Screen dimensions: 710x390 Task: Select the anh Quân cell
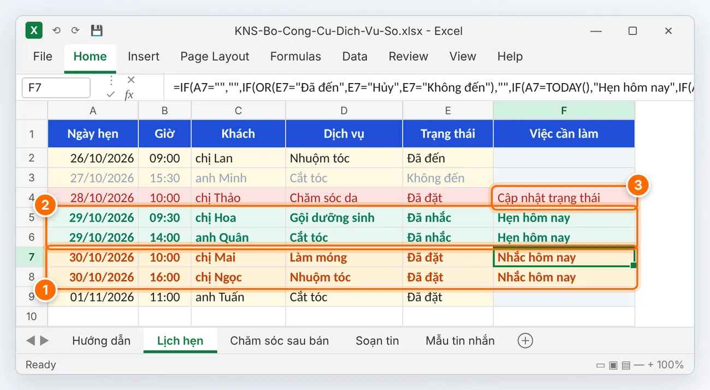pyautogui.click(x=238, y=237)
